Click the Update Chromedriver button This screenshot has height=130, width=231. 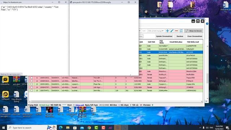pos(164,36)
